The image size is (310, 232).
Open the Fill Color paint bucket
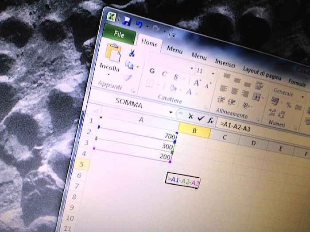(x=173, y=88)
